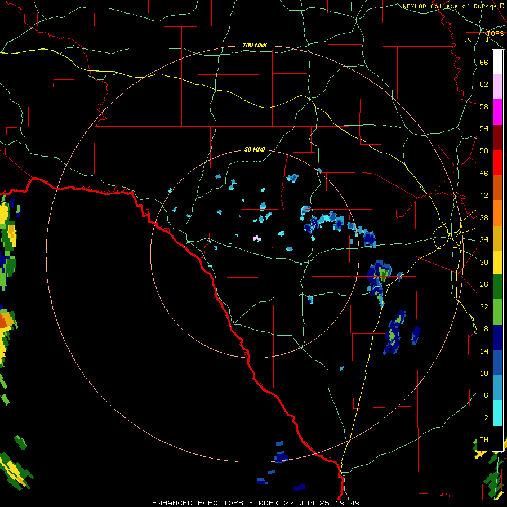Click the light blue 14 kft swatch
Screen dimensions: 507x507
[497, 388]
